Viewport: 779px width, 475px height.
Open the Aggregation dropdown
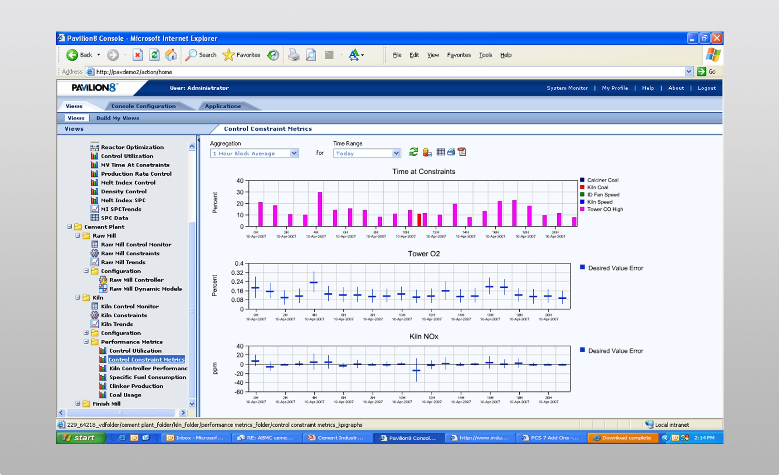254,153
